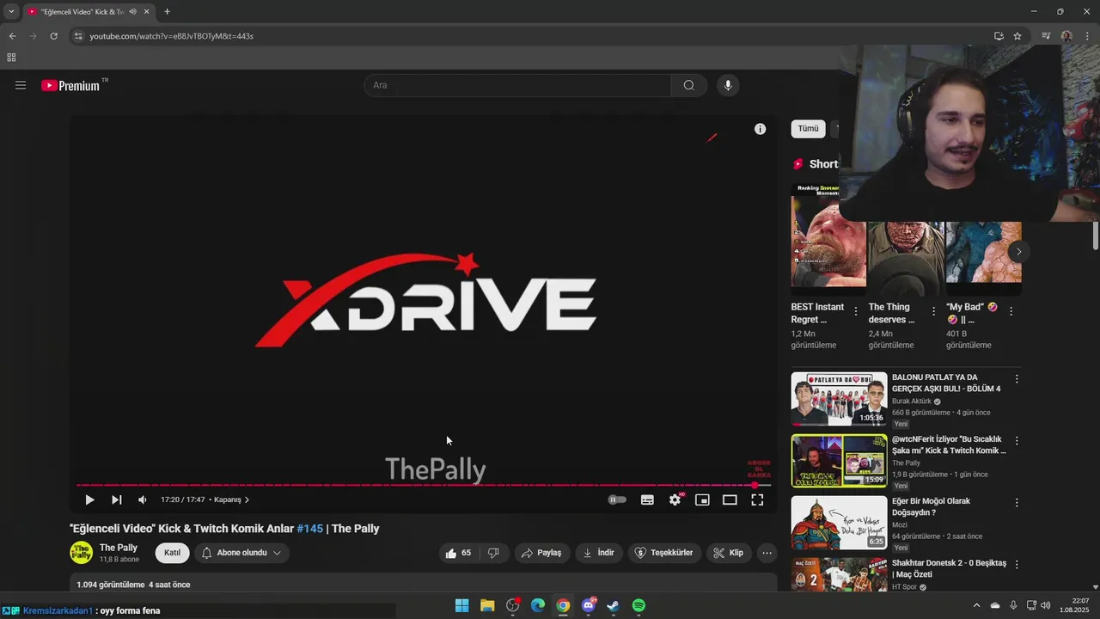Open options for BEST Instant Regret short

(856, 311)
